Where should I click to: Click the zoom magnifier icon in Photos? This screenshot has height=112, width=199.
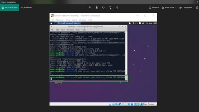[90, 7]
